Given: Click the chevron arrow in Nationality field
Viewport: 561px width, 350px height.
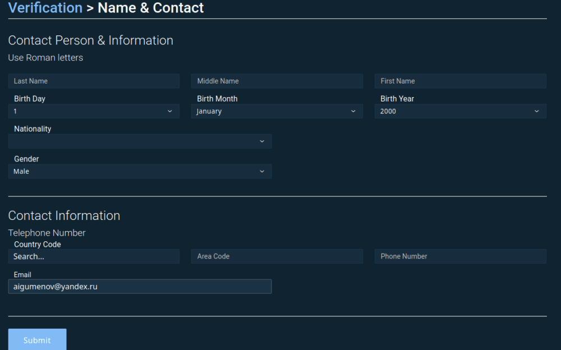Looking at the screenshot, I should 261,141.
